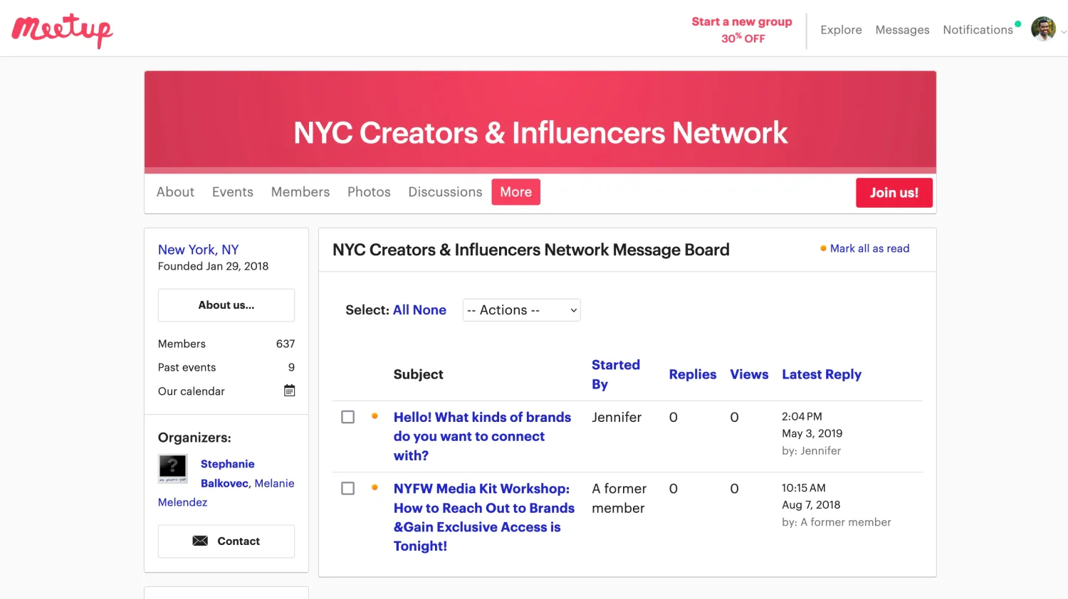Screen dimensions: 1068x599
Task: Check the box for the Hello brands thread
Action: tap(347, 417)
